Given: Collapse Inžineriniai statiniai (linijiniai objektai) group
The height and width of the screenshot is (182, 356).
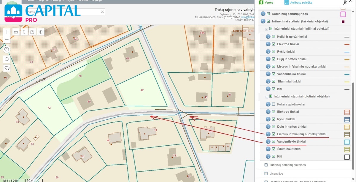Looking at the screenshot, I should (x=266, y=29).
